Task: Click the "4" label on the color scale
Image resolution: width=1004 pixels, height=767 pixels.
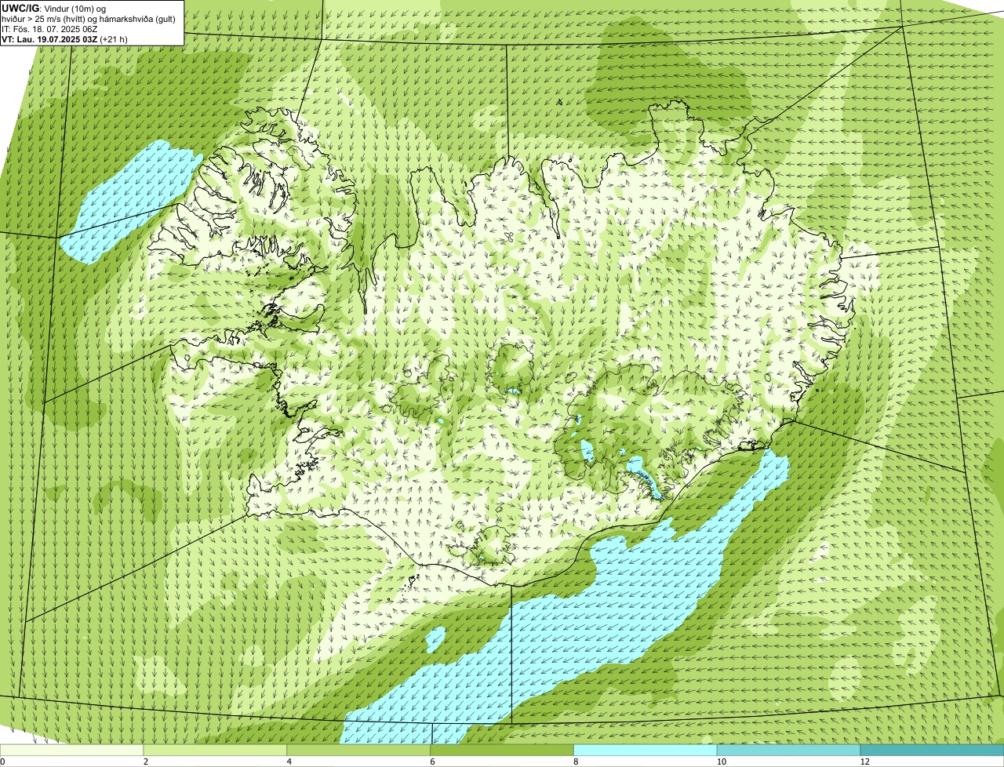Action: point(289,762)
